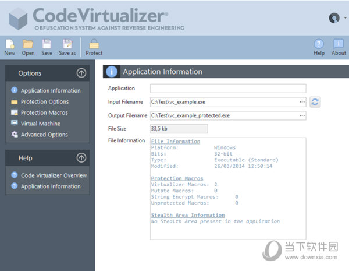Image resolution: width=349 pixels, height=271 pixels.
Task: Click the File Size field showing 33,5 kb
Action: click(179, 129)
